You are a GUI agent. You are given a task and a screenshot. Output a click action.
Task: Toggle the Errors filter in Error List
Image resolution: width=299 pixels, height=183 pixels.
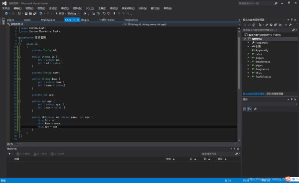click(23, 154)
